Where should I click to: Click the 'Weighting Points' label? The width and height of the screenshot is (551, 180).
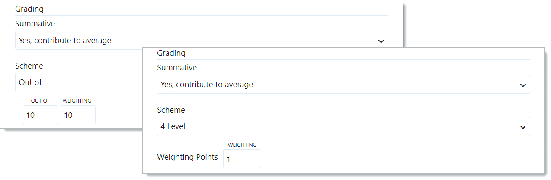coord(187,157)
